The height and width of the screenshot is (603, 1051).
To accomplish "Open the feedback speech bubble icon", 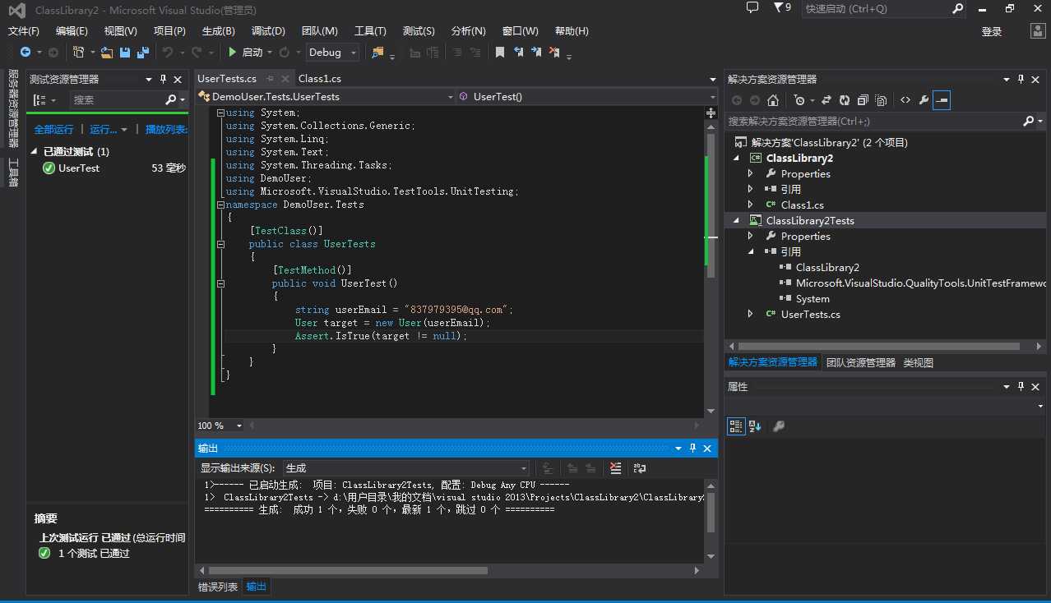I will point(752,7).
